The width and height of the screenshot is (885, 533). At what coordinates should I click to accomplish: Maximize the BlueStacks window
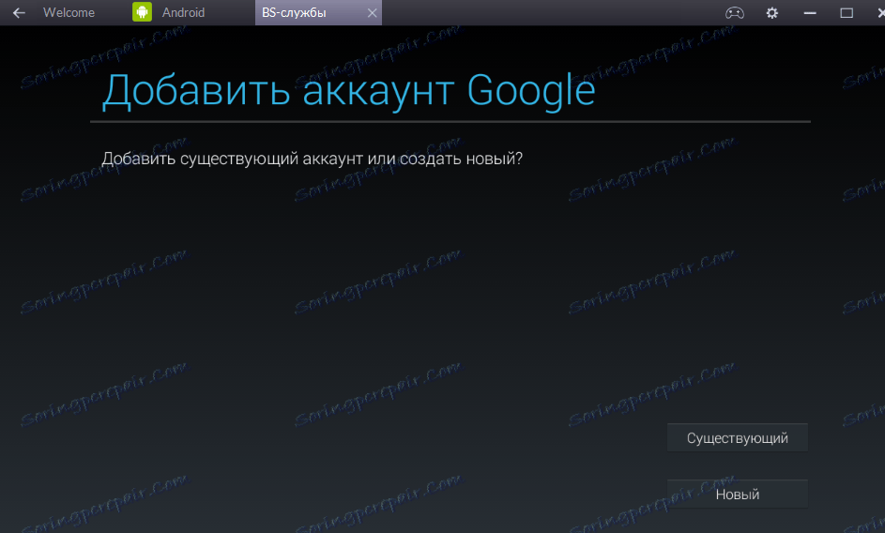847,12
